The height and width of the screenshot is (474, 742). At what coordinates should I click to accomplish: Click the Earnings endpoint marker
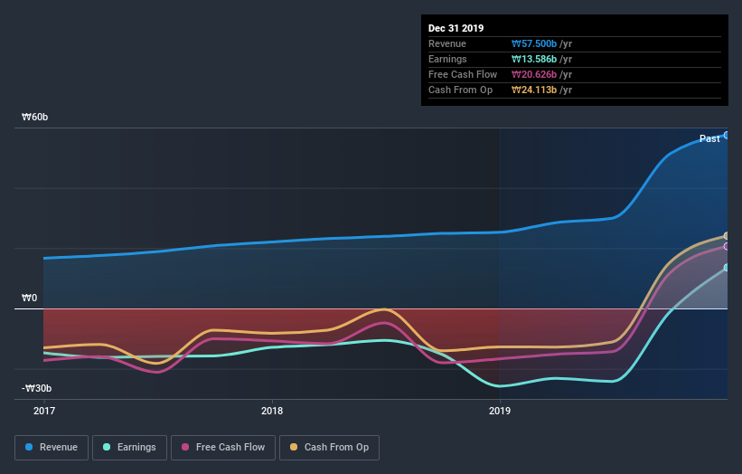pos(726,268)
